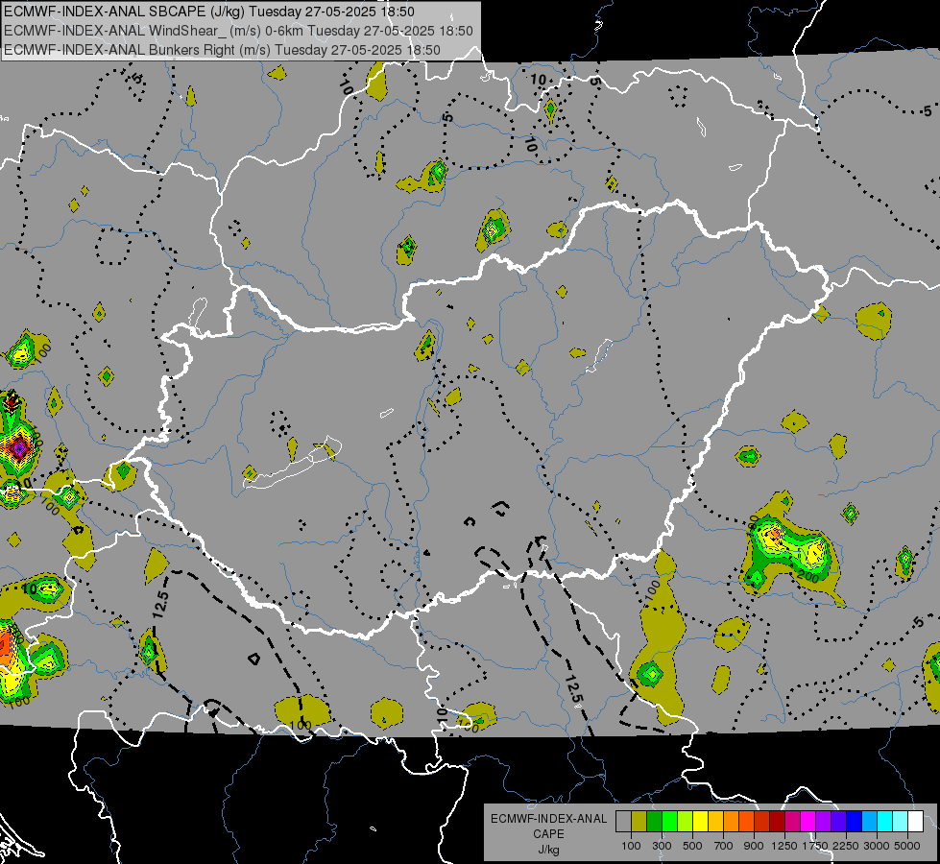The width and height of the screenshot is (940, 864).
Task: Click the 100 legend scale value
Action: (631, 846)
